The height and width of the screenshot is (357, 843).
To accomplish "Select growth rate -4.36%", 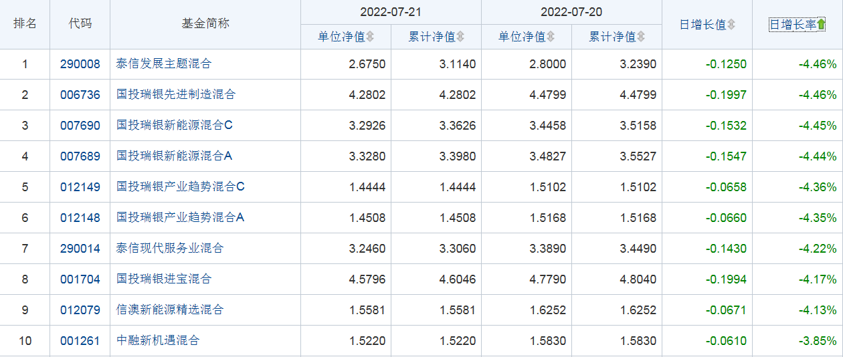I will (x=818, y=187).
